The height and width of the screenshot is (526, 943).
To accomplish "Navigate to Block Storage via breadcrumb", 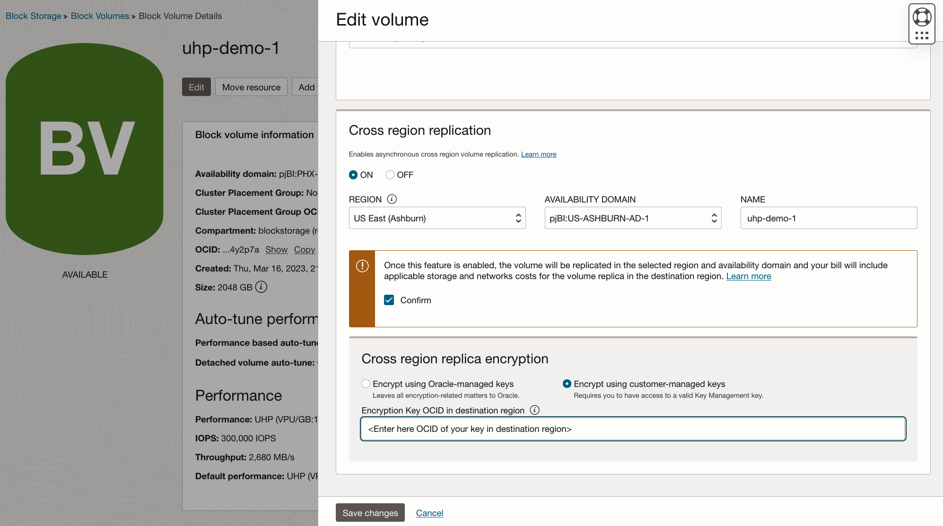I will (33, 16).
